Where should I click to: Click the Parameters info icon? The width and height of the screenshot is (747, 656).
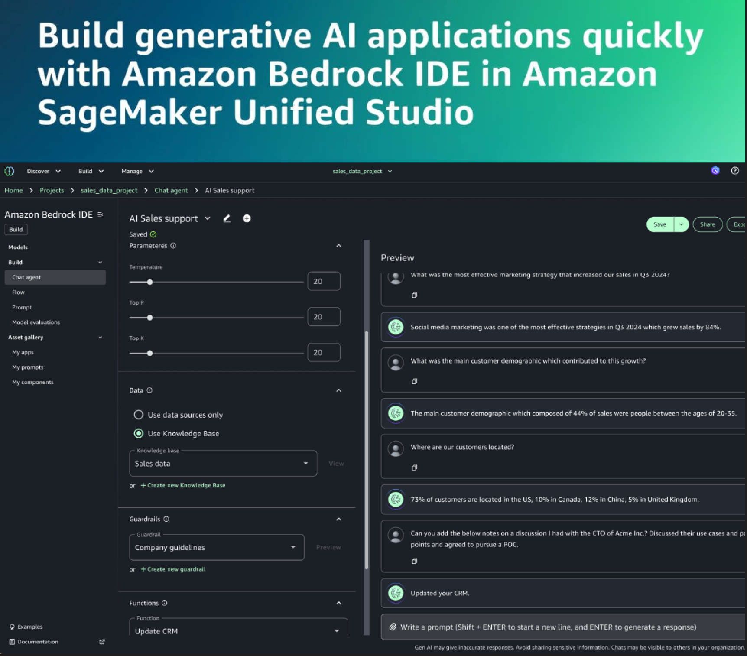point(173,246)
